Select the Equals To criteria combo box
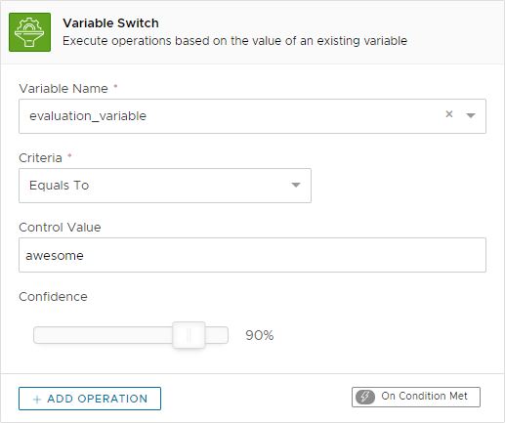Screen dimensions: 505x423 pyautogui.click(x=165, y=186)
